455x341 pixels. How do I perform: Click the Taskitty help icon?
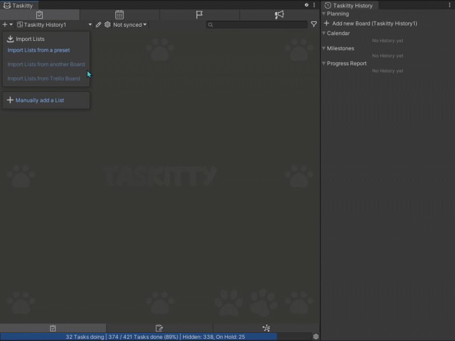coord(307,5)
